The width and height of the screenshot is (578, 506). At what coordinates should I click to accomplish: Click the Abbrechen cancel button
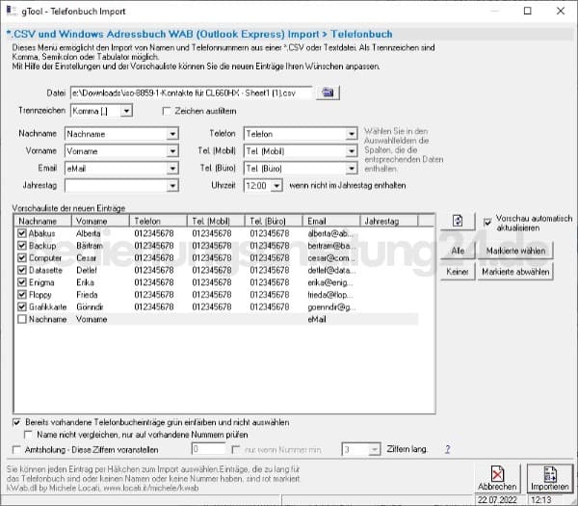click(497, 478)
